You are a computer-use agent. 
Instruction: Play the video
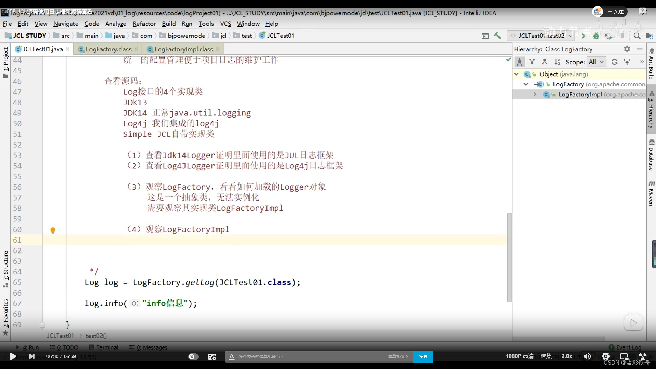tap(13, 356)
